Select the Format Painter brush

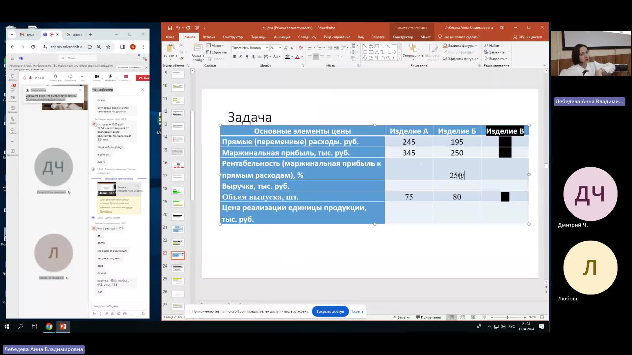181,59
